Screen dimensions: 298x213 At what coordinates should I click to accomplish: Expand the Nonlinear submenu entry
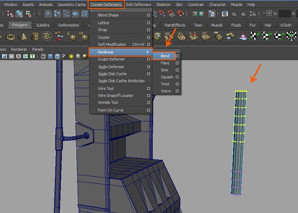pos(121,52)
